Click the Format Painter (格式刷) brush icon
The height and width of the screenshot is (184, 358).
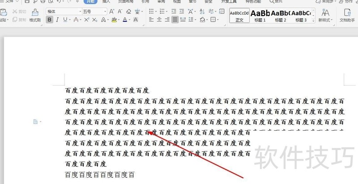coord(35,13)
